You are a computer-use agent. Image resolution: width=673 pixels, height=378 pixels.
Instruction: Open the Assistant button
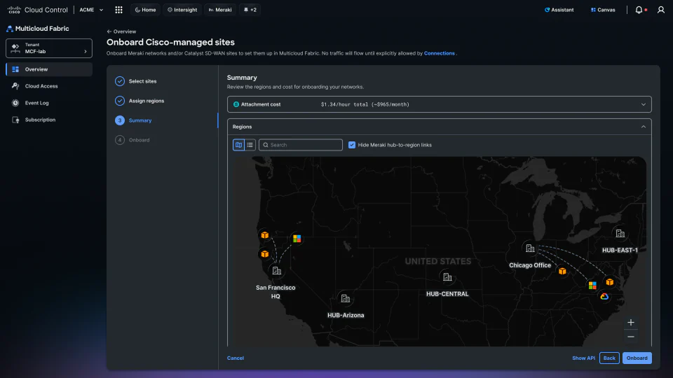pyautogui.click(x=559, y=10)
